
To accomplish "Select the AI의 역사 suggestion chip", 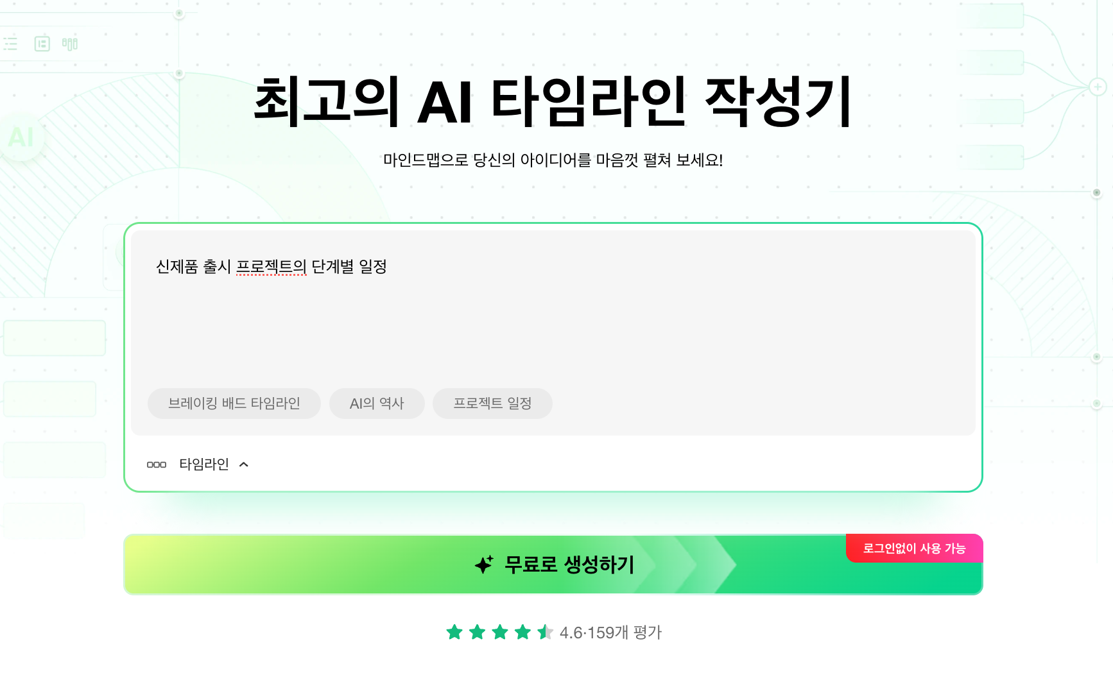I will pos(377,404).
